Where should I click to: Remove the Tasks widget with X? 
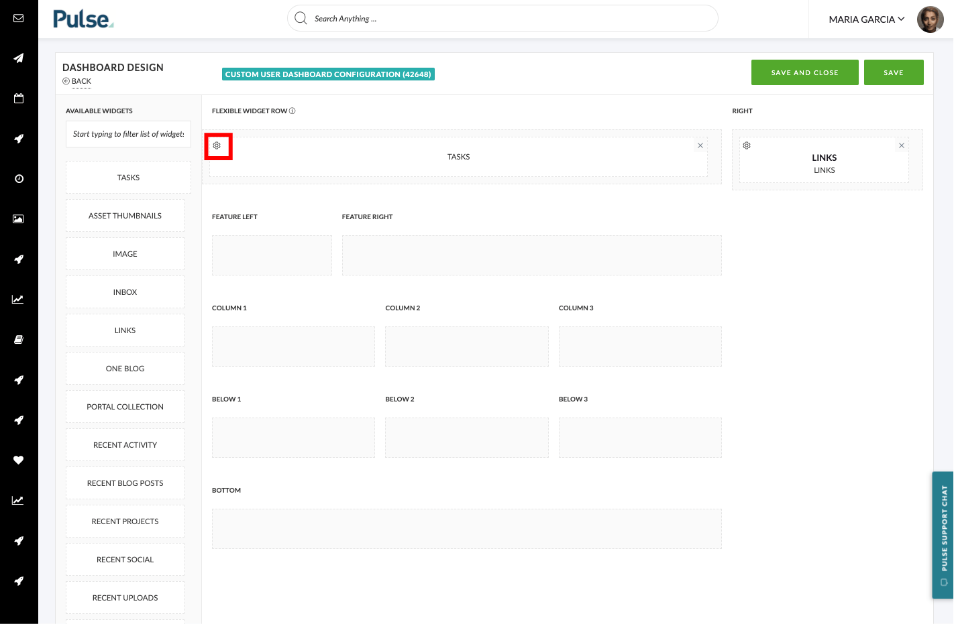(x=700, y=145)
